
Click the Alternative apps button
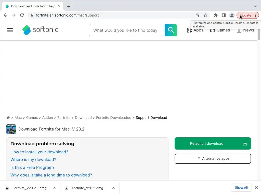(213, 158)
